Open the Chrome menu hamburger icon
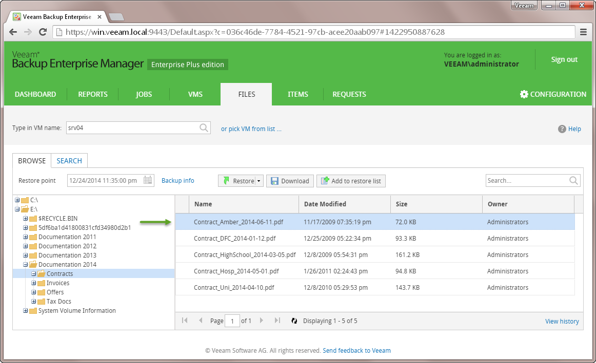Screen dimensions: 596x363 tap(583, 32)
